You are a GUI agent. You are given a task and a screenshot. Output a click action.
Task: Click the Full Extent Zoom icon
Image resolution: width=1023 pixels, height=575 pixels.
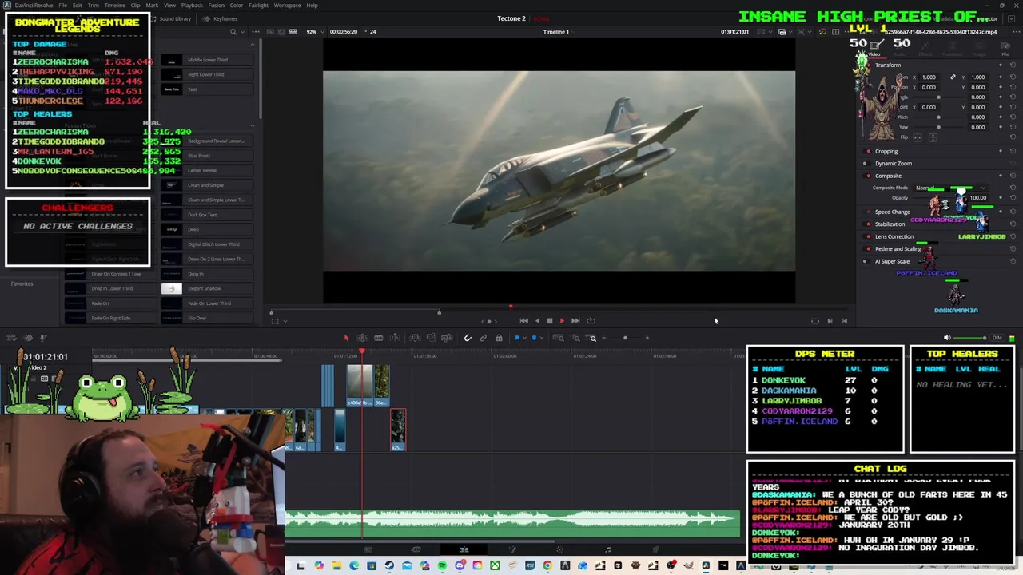tap(558, 338)
